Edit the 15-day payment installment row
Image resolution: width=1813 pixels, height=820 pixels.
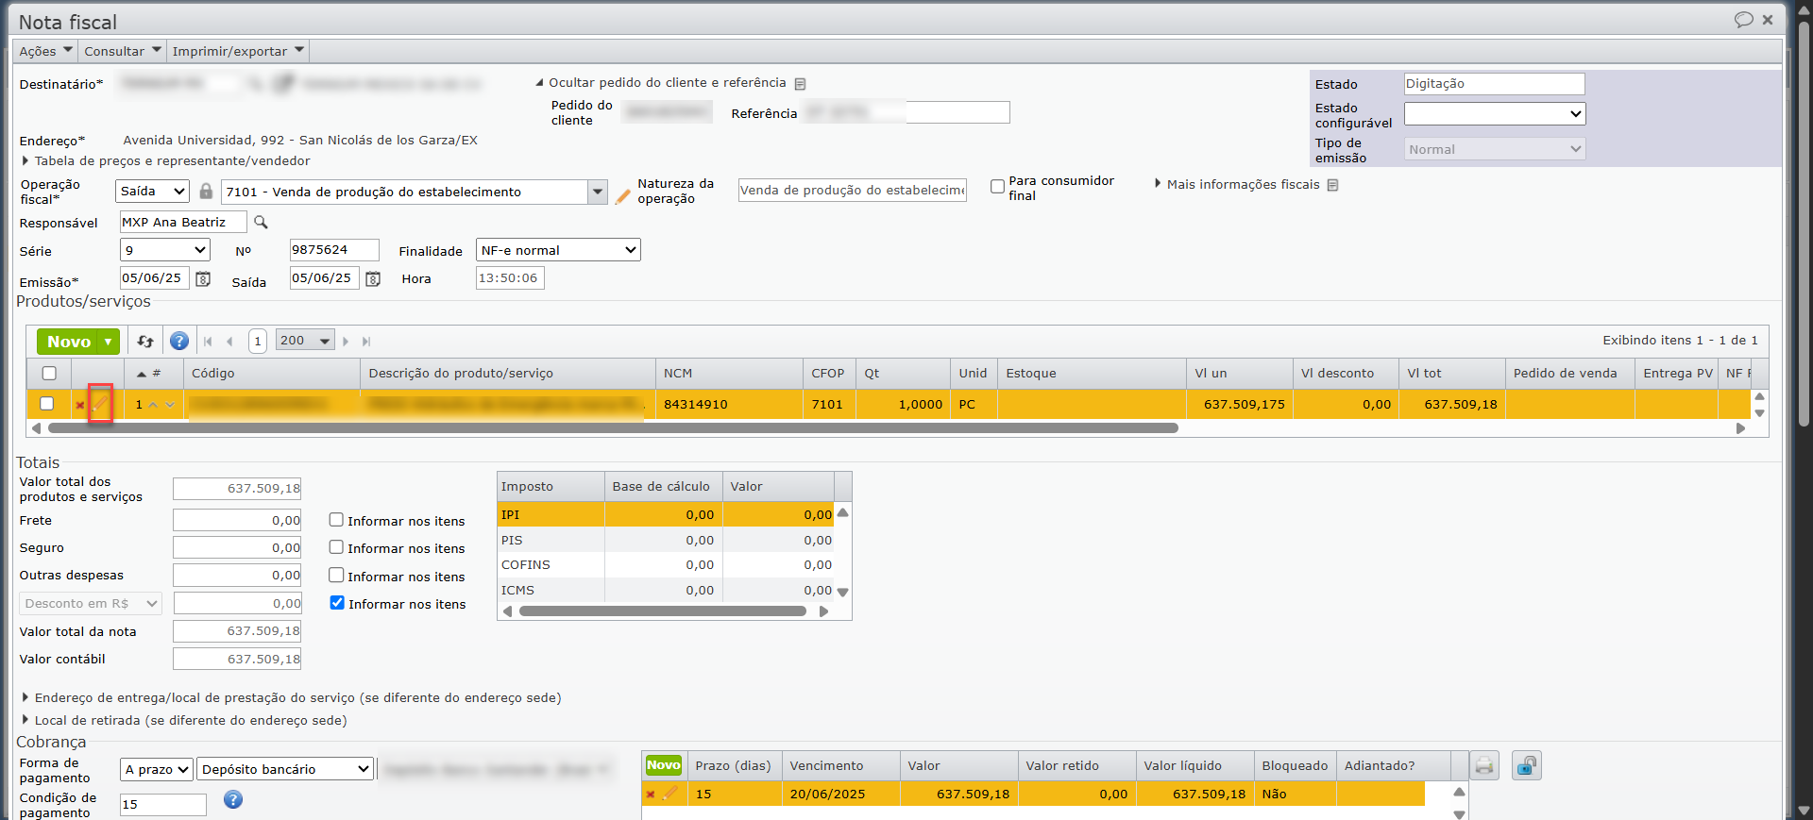[x=670, y=794]
